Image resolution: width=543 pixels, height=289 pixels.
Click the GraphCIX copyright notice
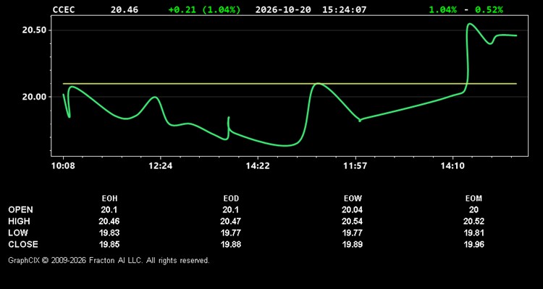tap(109, 260)
